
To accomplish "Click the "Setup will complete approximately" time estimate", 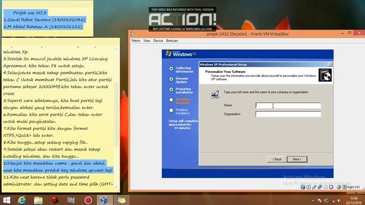I will (x=183, y=125).
